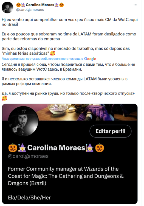Click the black-and-white profile photo in card
This screenshot has height=206, width=144.
[x=23, y=121]
